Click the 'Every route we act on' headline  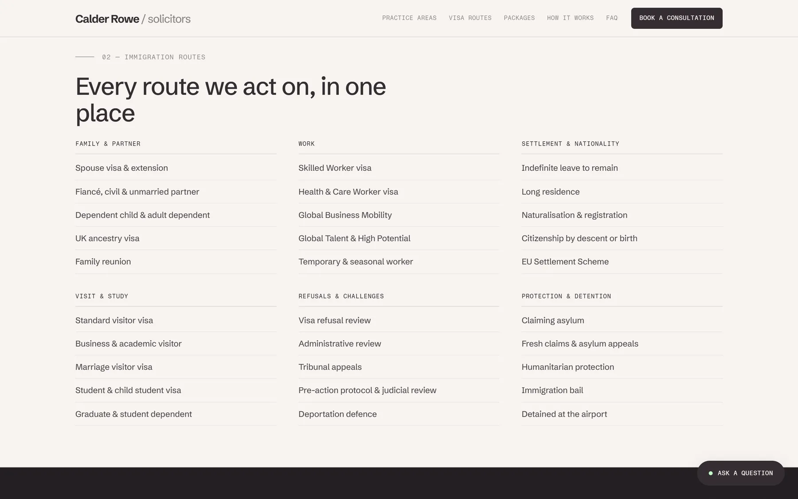231,99
